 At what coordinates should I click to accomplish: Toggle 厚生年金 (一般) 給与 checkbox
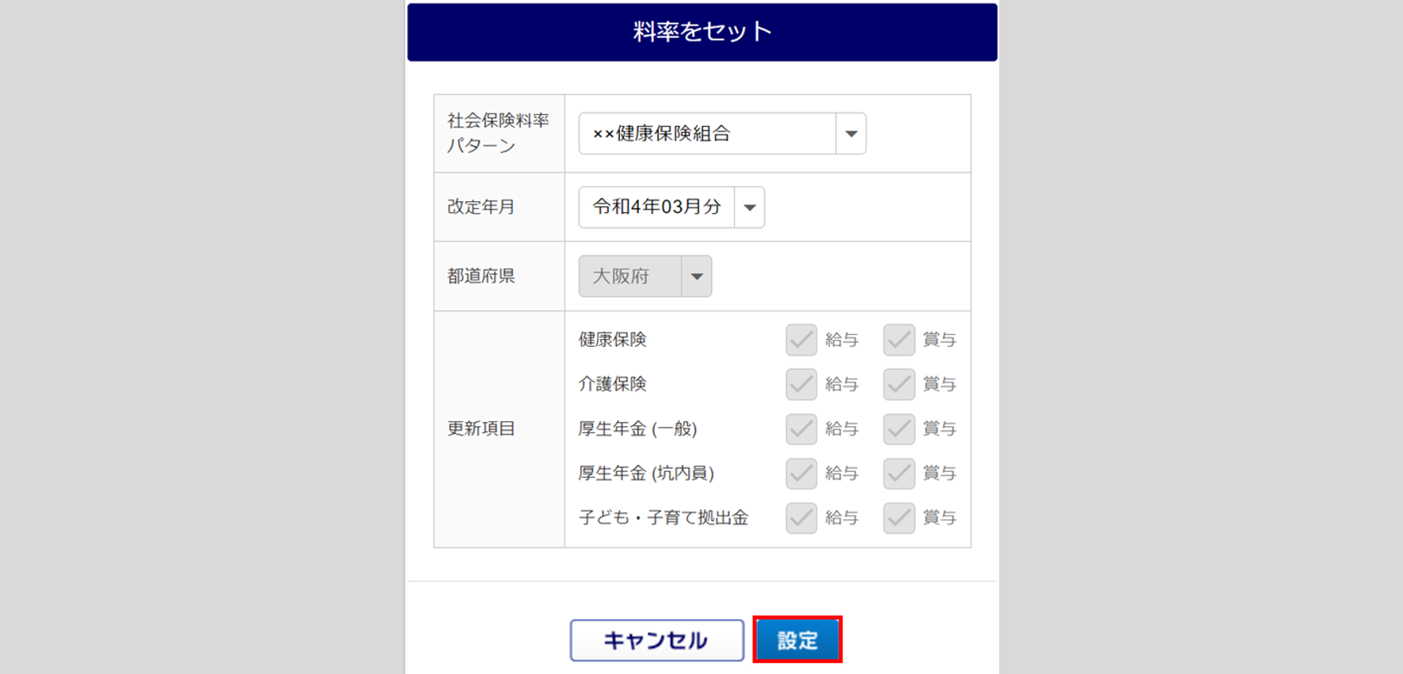pos(801,428)
